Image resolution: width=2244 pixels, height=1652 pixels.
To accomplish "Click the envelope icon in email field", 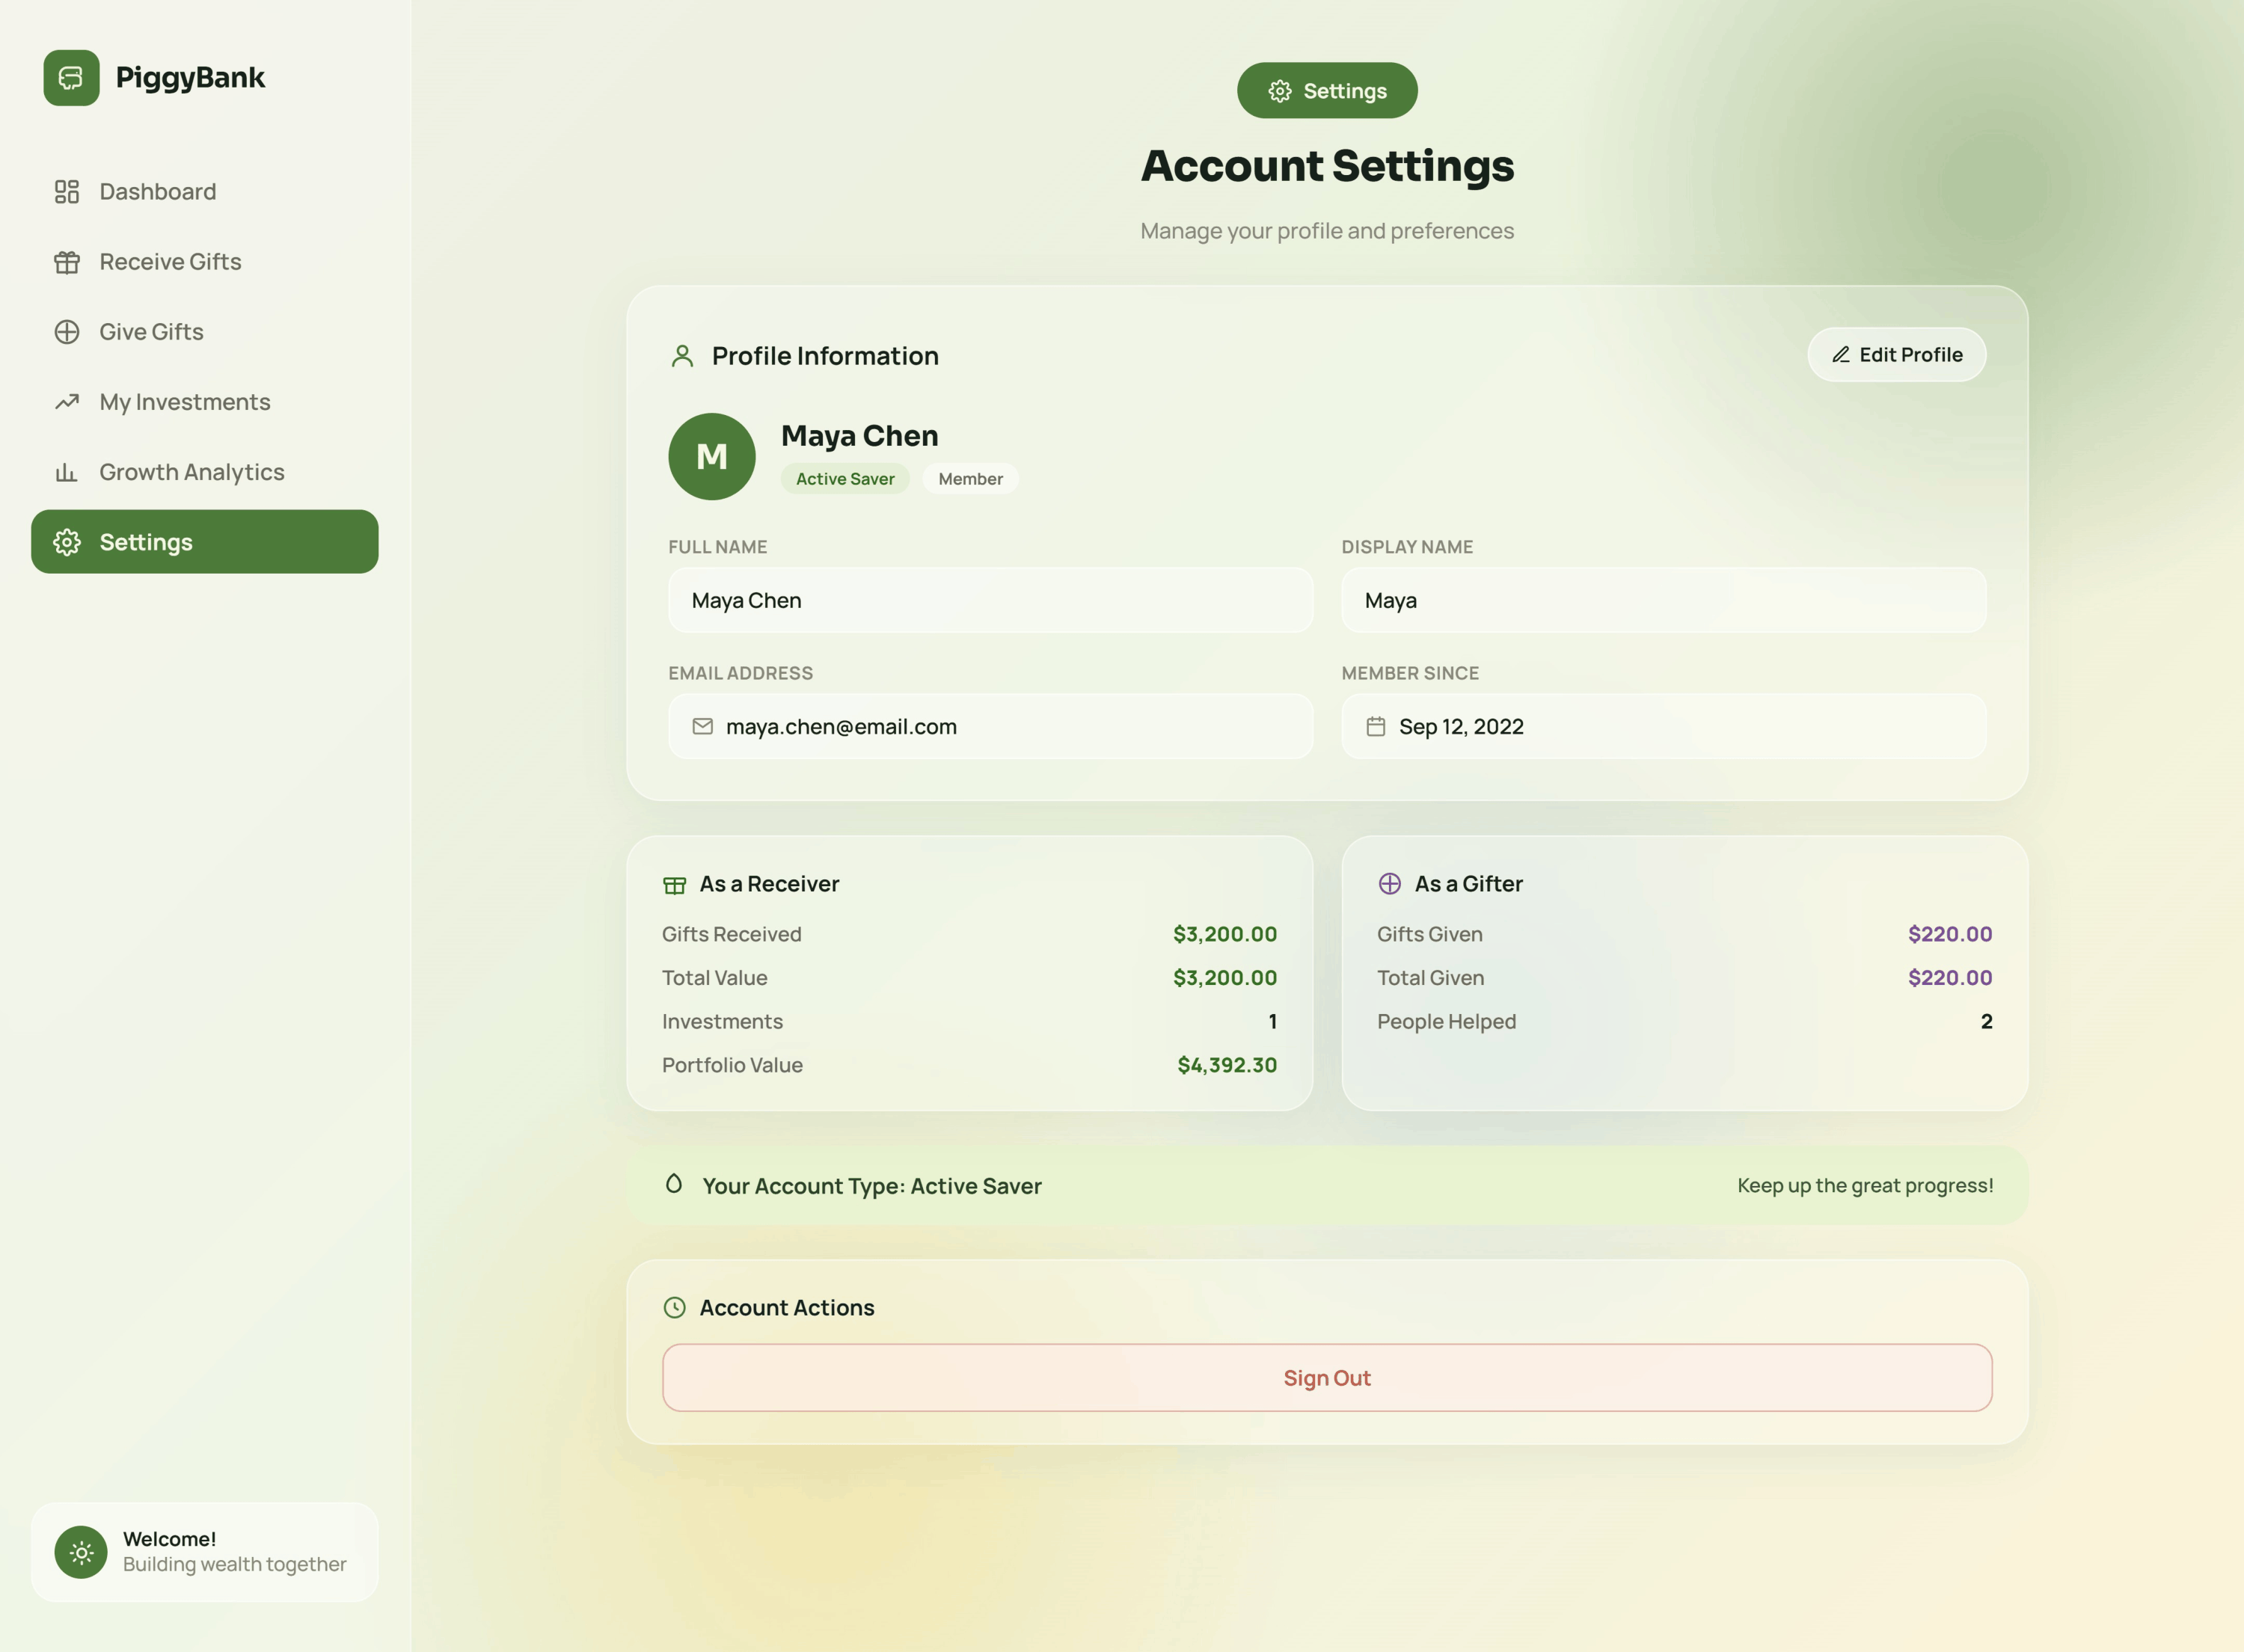I will click(703, 726).
